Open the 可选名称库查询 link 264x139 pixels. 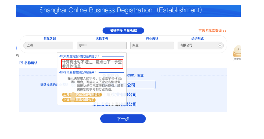(212, 31)
